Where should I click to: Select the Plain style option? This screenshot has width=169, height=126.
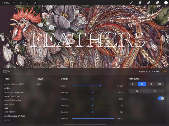click(39, 84)
